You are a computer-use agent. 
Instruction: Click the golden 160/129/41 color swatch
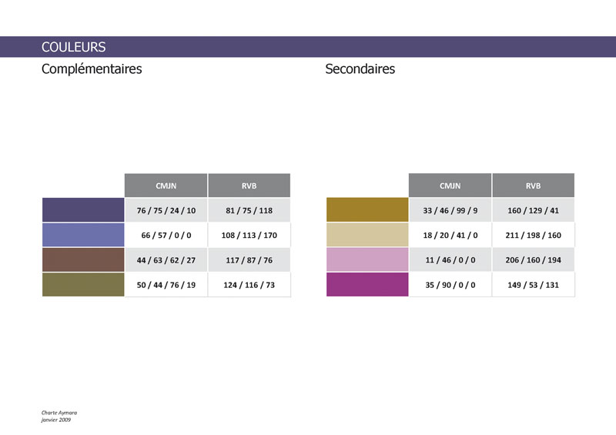pos(367,210)
